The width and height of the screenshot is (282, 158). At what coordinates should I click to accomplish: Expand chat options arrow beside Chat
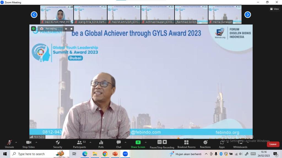click(x=126, y=142)
